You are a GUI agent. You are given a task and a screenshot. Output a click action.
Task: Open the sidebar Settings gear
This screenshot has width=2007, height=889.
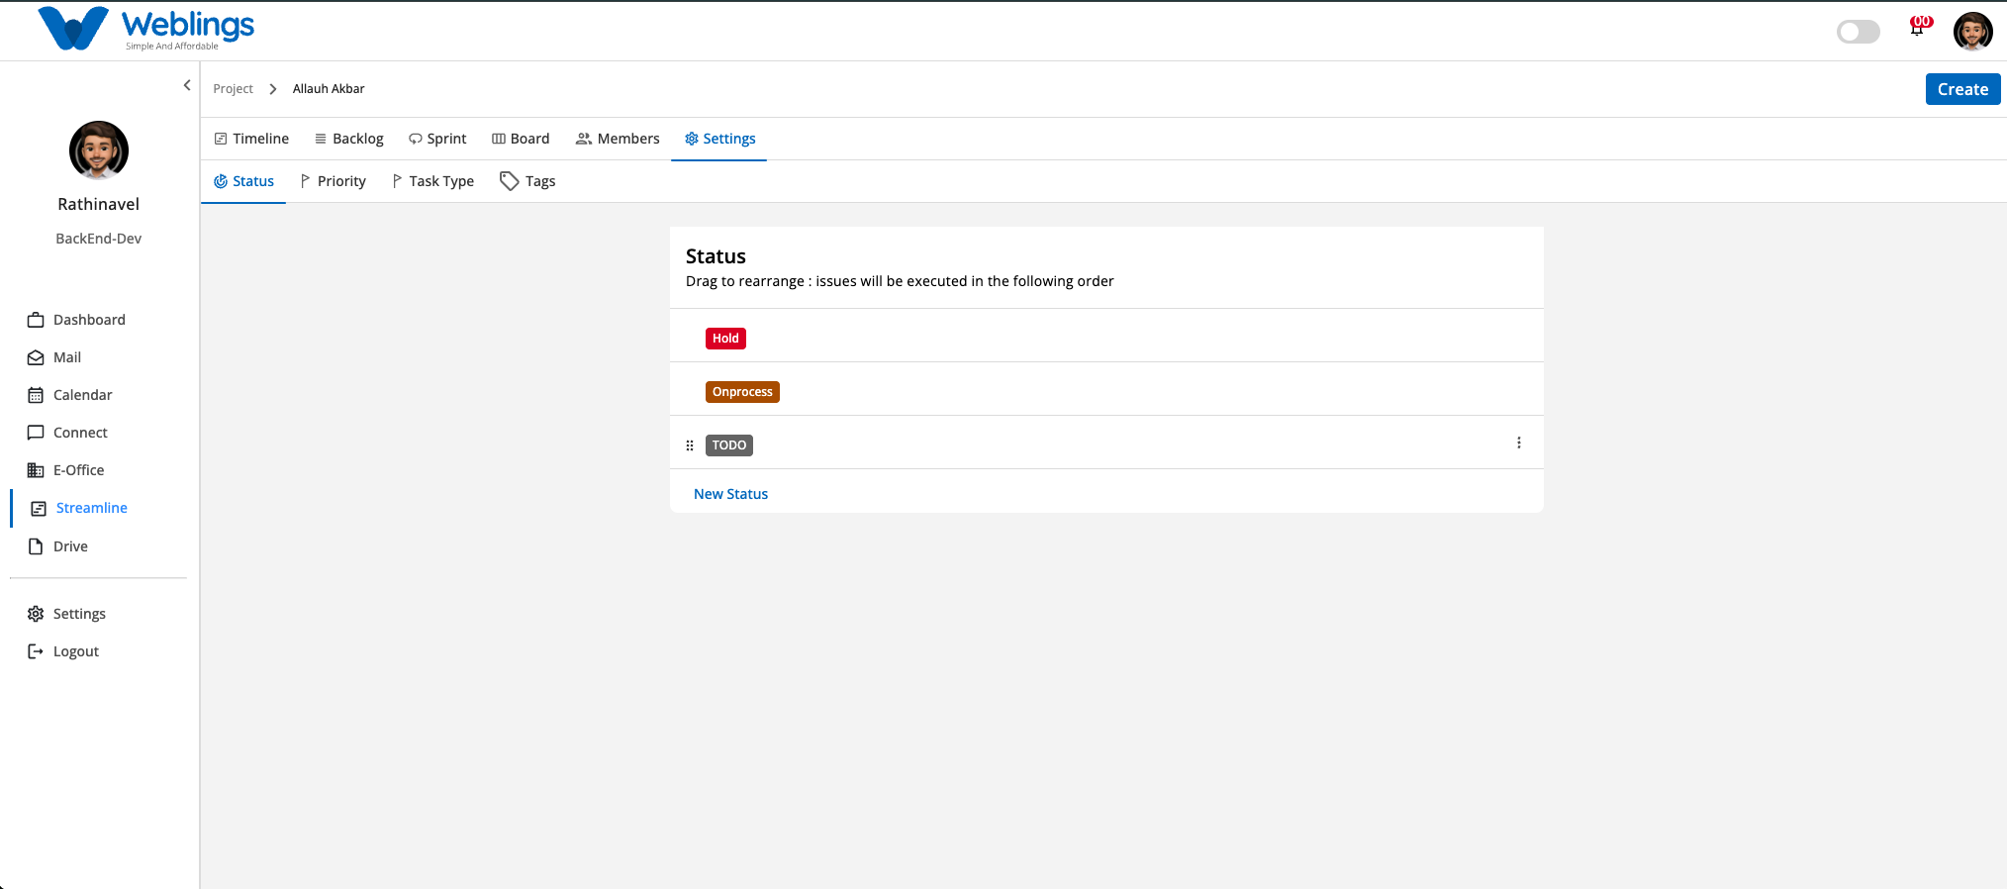(36, 614)
